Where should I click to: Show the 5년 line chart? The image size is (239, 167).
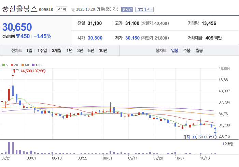[x=91, y=50]
